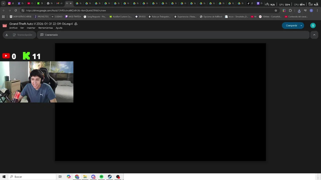
Task: Click the Compartir button
Action: click(291, 25)
